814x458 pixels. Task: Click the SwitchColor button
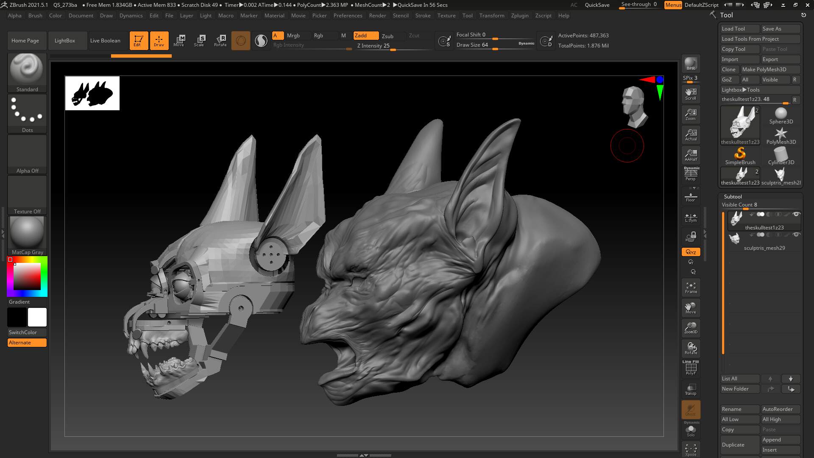click(27, 332)
